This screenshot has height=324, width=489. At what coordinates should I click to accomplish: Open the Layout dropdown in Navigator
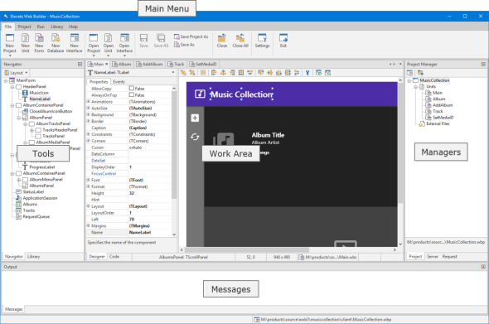coord(16,73)
